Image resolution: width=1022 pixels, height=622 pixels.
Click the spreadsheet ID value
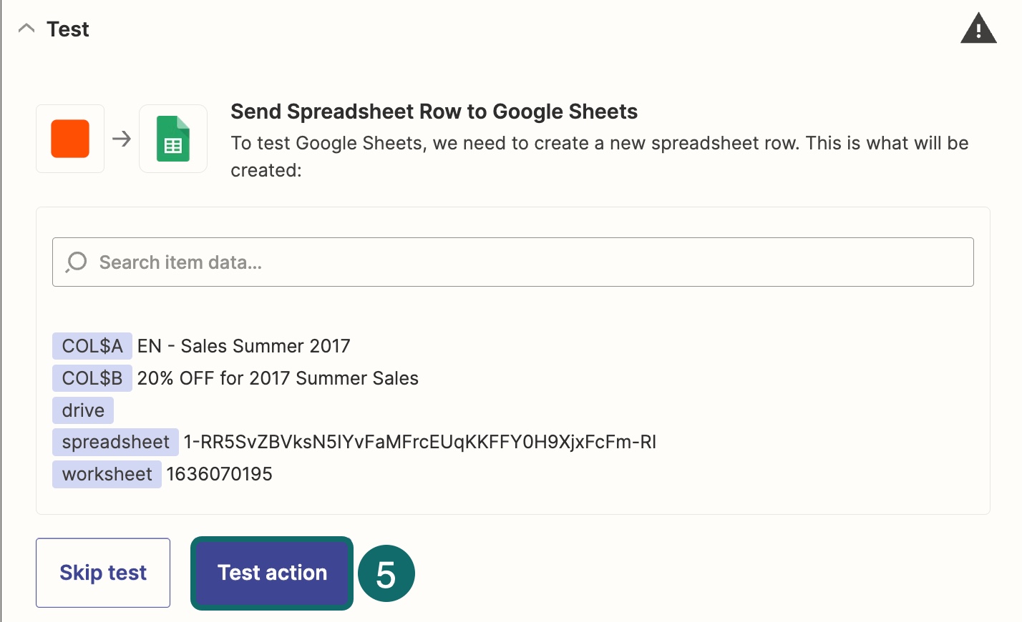(x=419, y=443)
